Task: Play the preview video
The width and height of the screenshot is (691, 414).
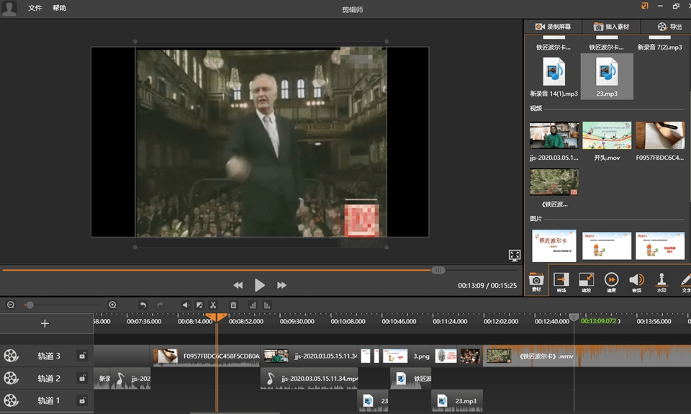Action: (x=260, y=285)
